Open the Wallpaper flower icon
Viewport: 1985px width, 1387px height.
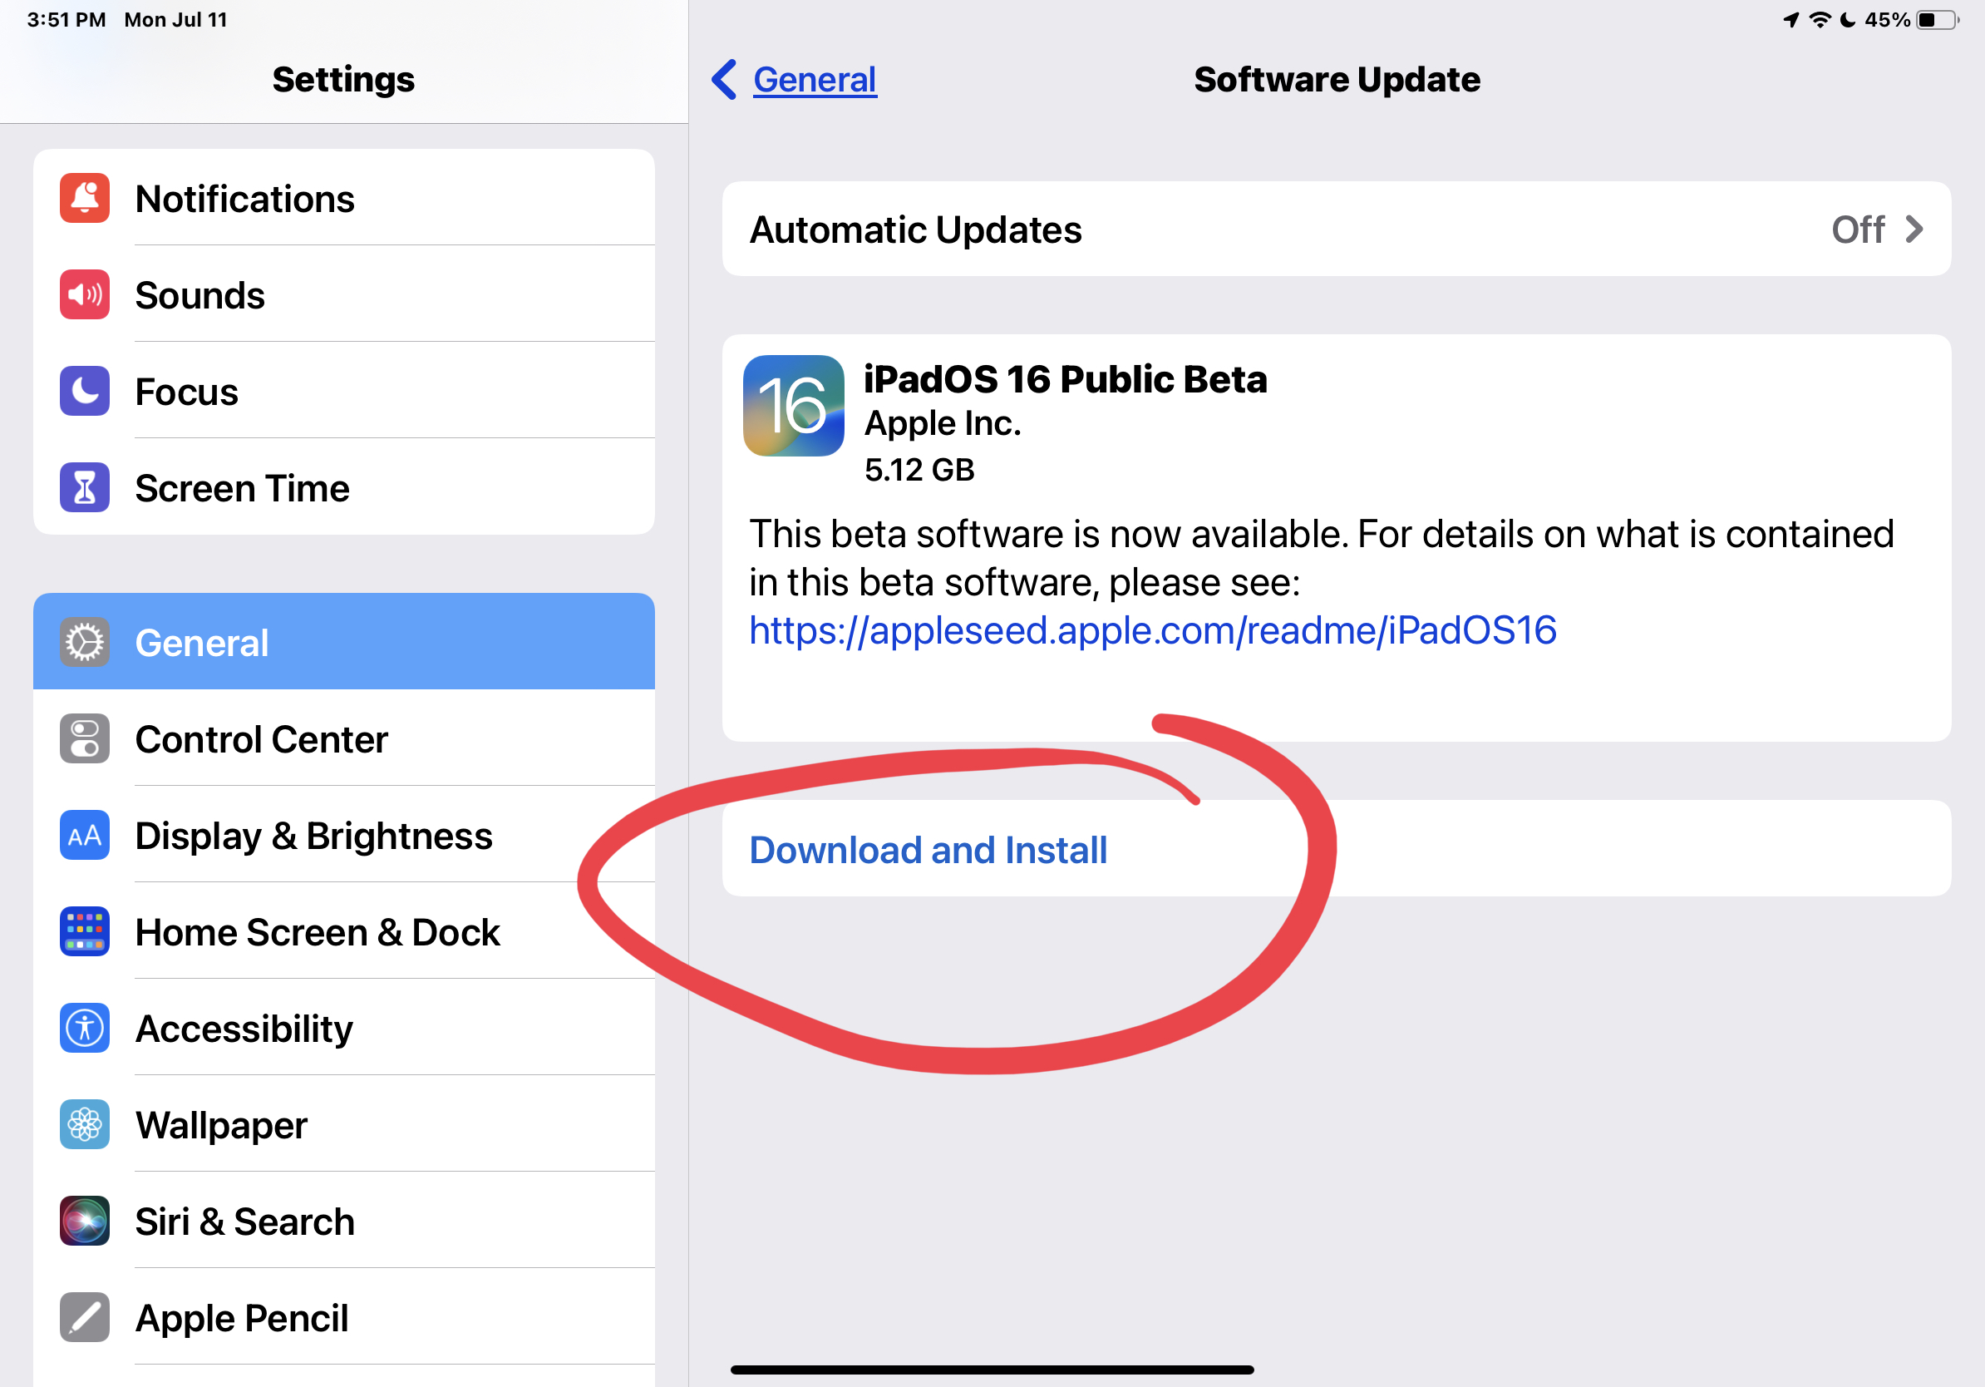85,1124
